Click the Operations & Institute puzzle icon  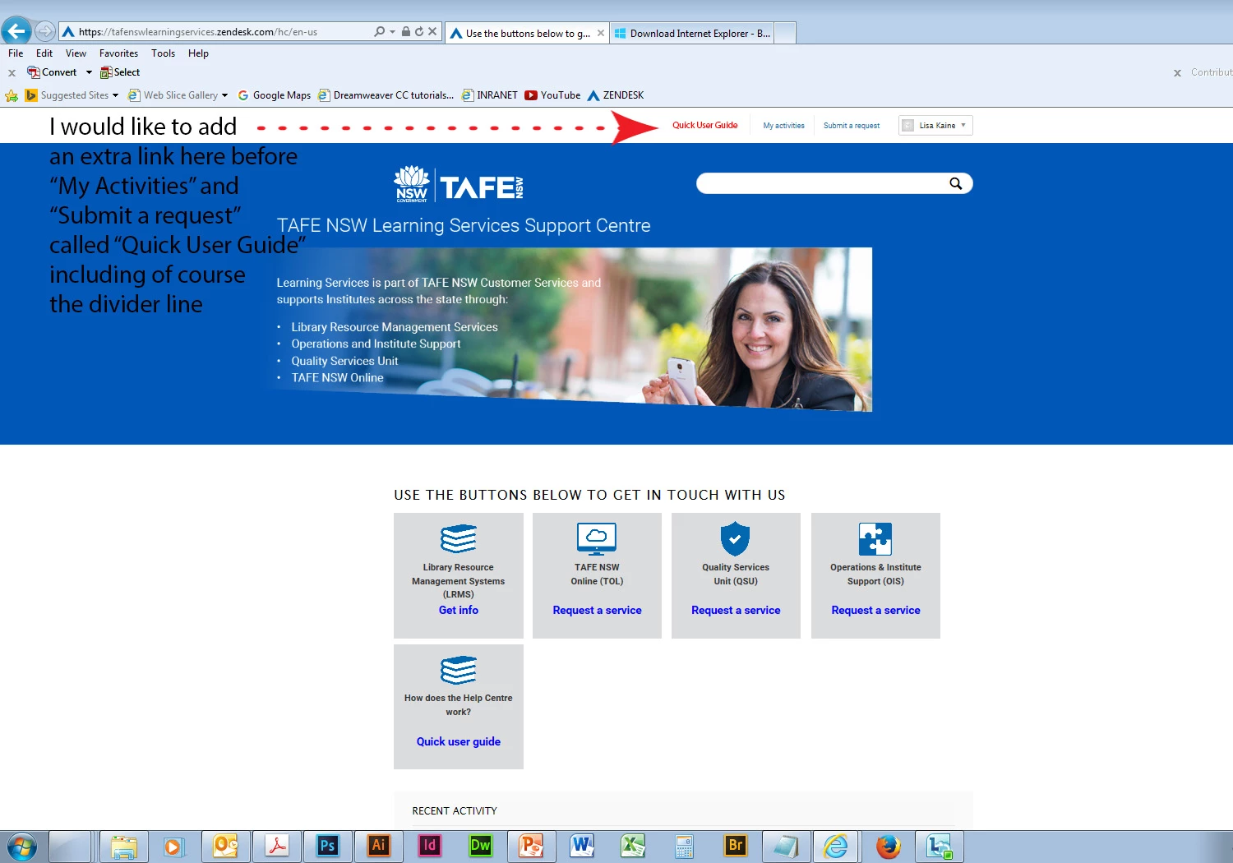pos(875,539)
